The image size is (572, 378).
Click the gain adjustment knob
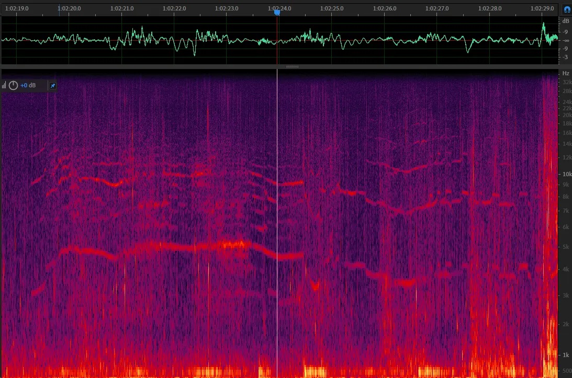point(13,85)
